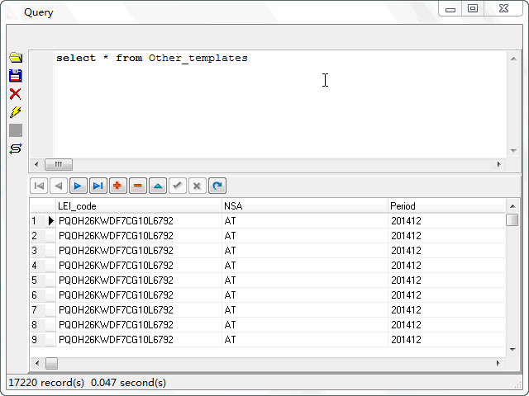The height and width of the screenshot is (396, 529).
Task: Execute query with the lightning bolt icon
Action: (15, 112)
